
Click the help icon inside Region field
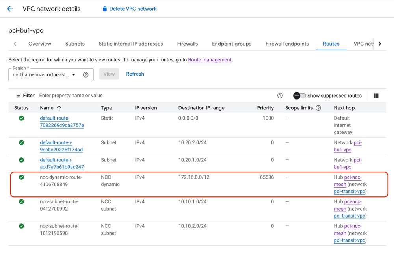[x=85, y=75]
